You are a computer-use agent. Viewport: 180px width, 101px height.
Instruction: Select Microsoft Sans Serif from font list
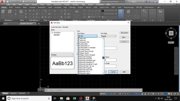(x=86, y=70)
